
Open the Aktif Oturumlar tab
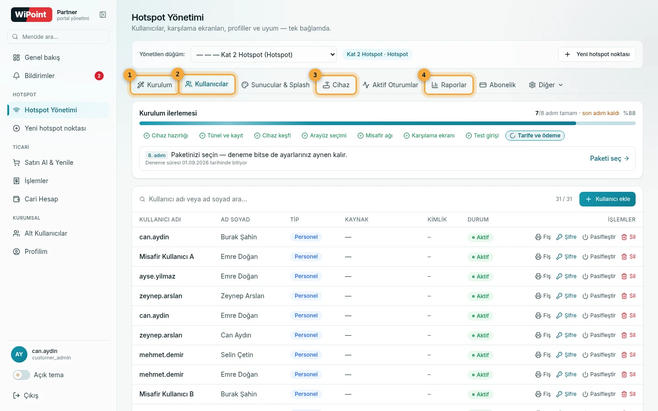pyautogui.click(x=390, y=85)
